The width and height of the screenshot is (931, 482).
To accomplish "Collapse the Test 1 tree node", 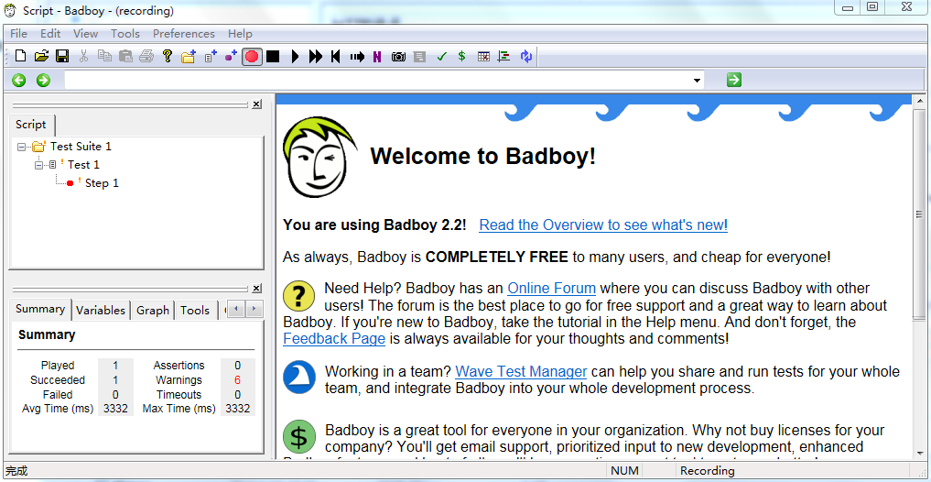I will [39, 165].
